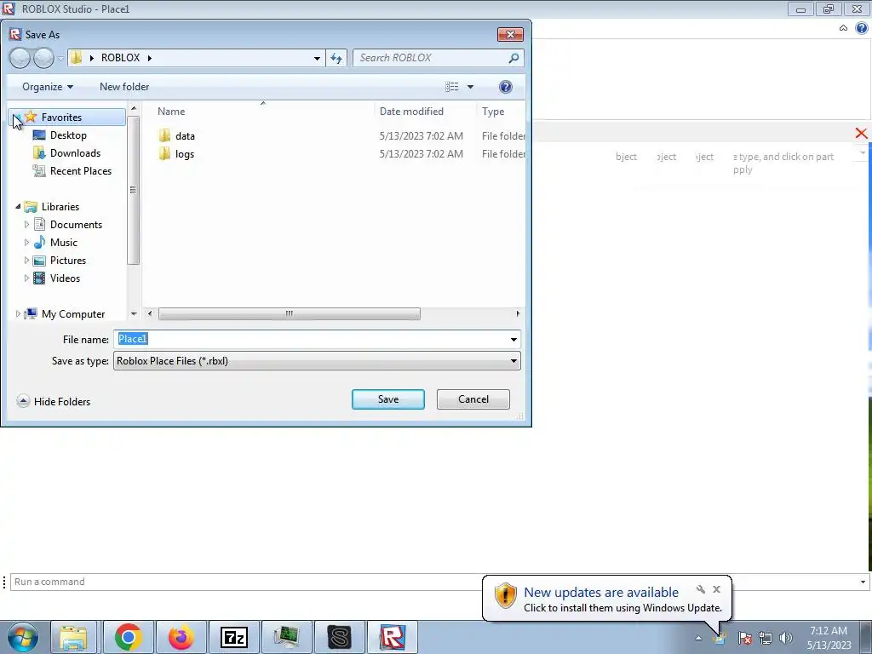The width and height of the screenshot is (872, 654).
Task: Click the file list scroll right arrow
Action: (x=518, y=313)
